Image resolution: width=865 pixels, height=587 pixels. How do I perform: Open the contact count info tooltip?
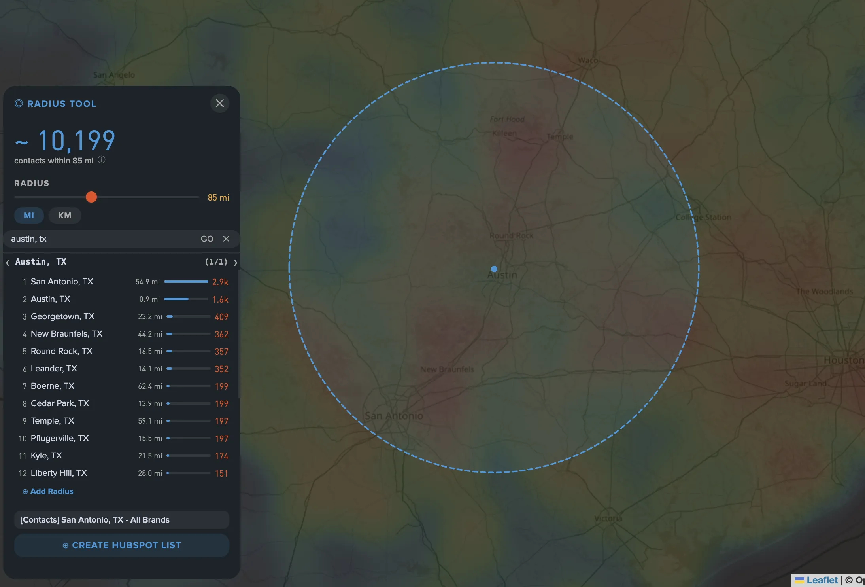pyautogui.click(x=102, y=160)
